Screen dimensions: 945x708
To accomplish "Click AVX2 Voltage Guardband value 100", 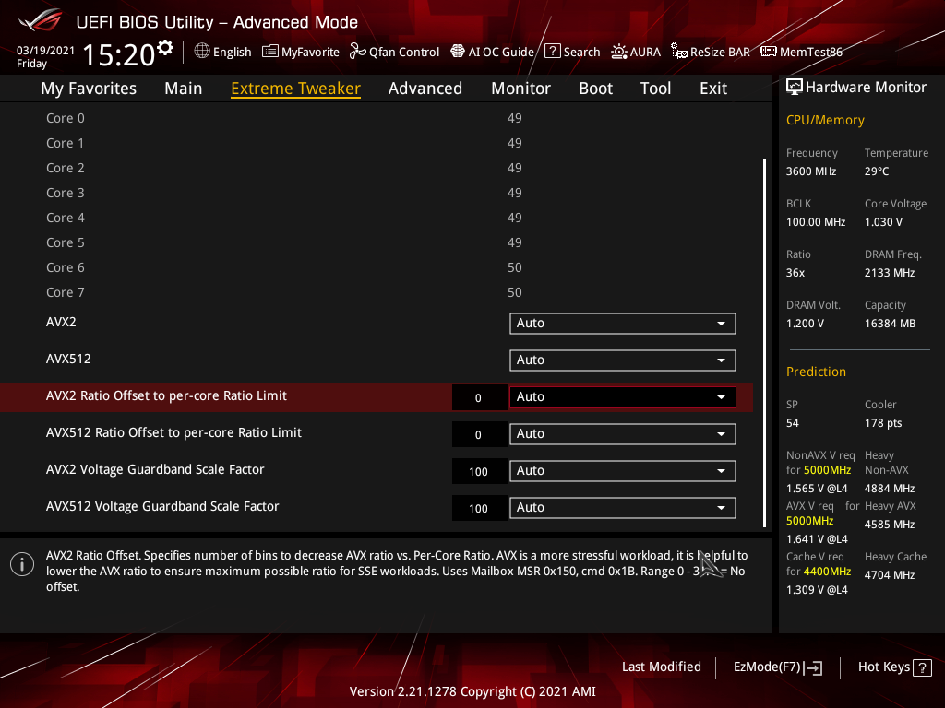I will tap(479, 472).
